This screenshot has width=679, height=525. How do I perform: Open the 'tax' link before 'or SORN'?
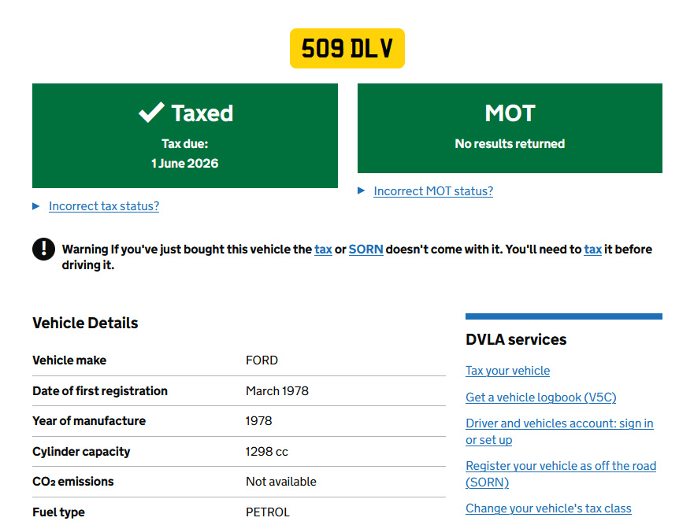pyautogui.click(x=323, y=250)
